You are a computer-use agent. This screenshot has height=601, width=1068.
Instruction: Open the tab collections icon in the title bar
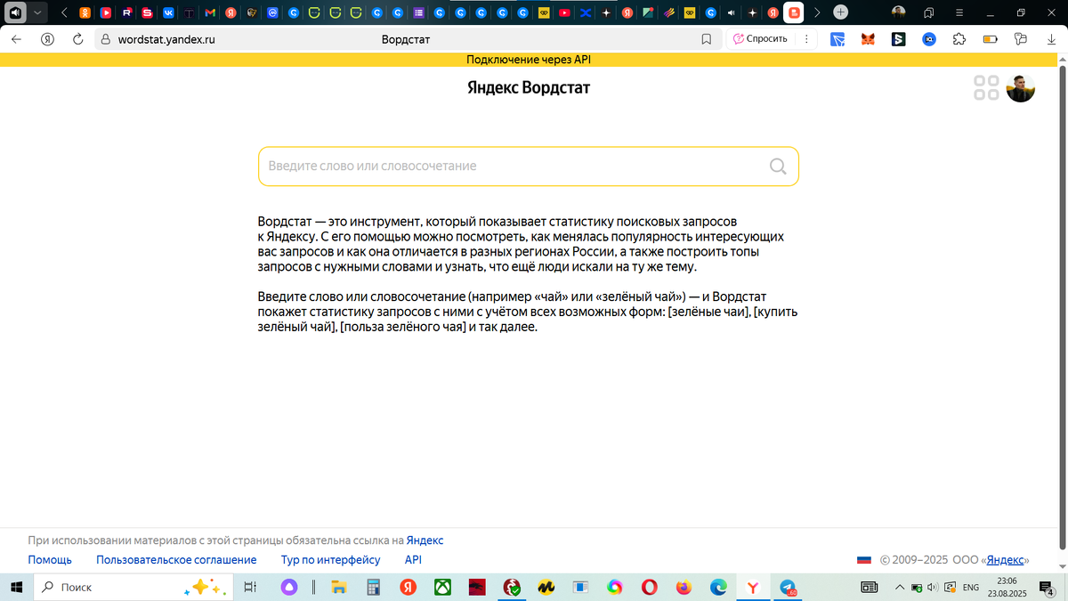pos(929,12)
